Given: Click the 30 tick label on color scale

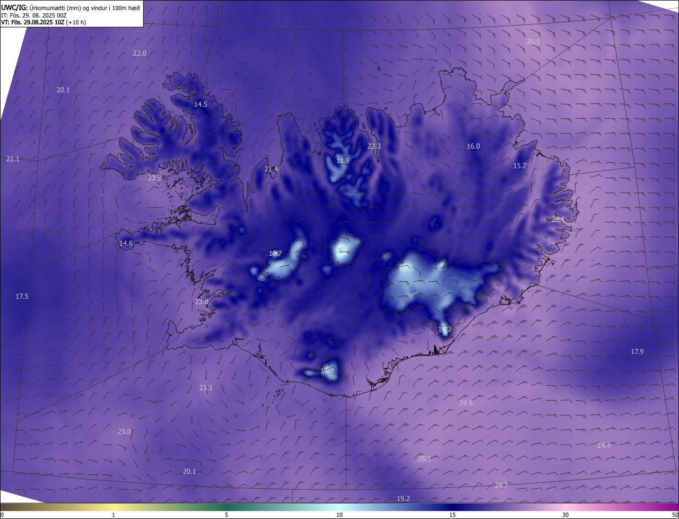Looking at the screenshot, I should click(x=565, y=515).
